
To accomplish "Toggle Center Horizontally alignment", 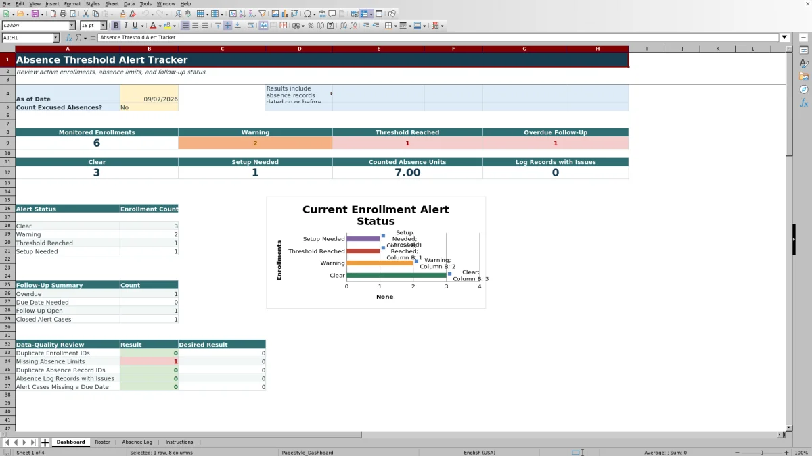I will pos(195,26).
